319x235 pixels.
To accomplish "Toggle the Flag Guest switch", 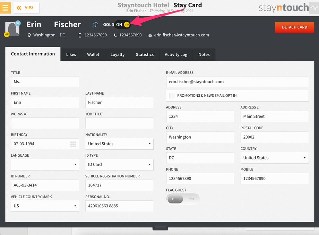I will point(183,199).
